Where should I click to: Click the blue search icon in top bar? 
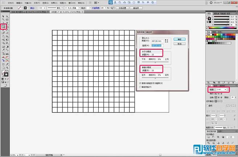(x=110, y=3)
